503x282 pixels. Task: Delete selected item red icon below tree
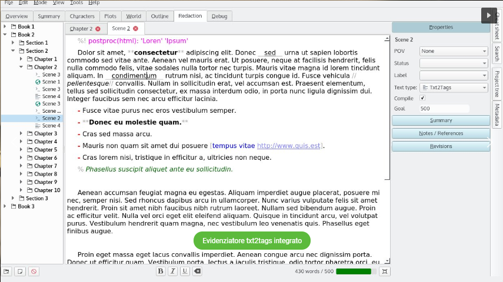click(x=34, y=271)
